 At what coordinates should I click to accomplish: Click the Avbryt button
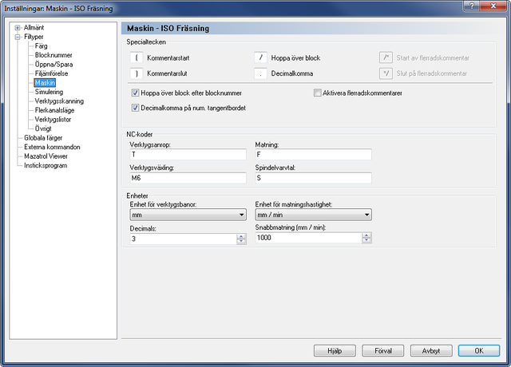(x=431, y=351)
